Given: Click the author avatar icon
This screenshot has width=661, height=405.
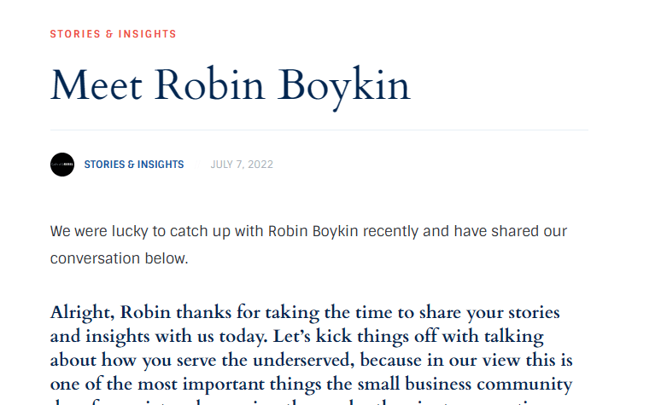Looking at the screenshot, I should pyautogui.click(x=62, y=165).
